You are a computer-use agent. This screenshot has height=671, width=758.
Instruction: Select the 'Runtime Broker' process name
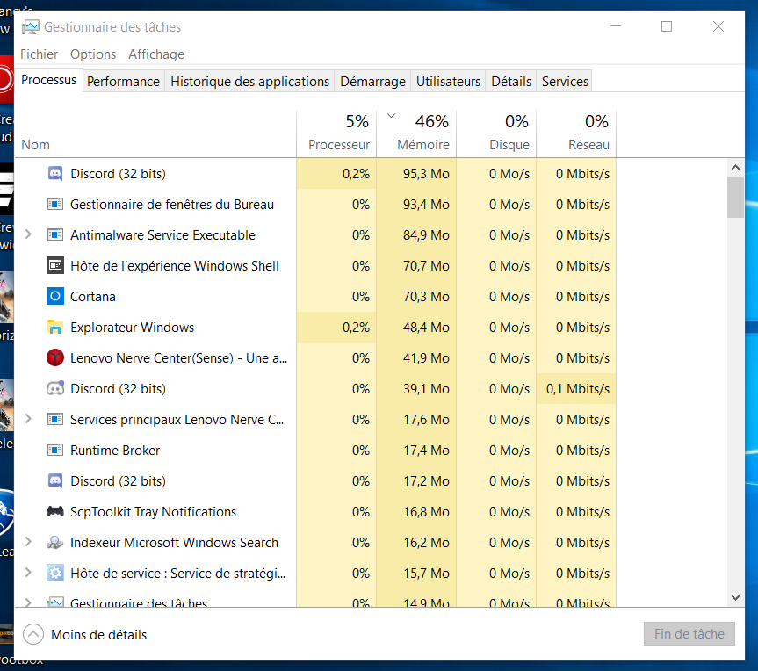coord(115,450)
